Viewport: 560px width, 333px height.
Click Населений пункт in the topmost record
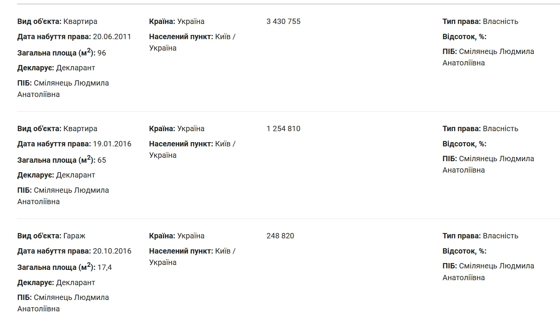181,37
